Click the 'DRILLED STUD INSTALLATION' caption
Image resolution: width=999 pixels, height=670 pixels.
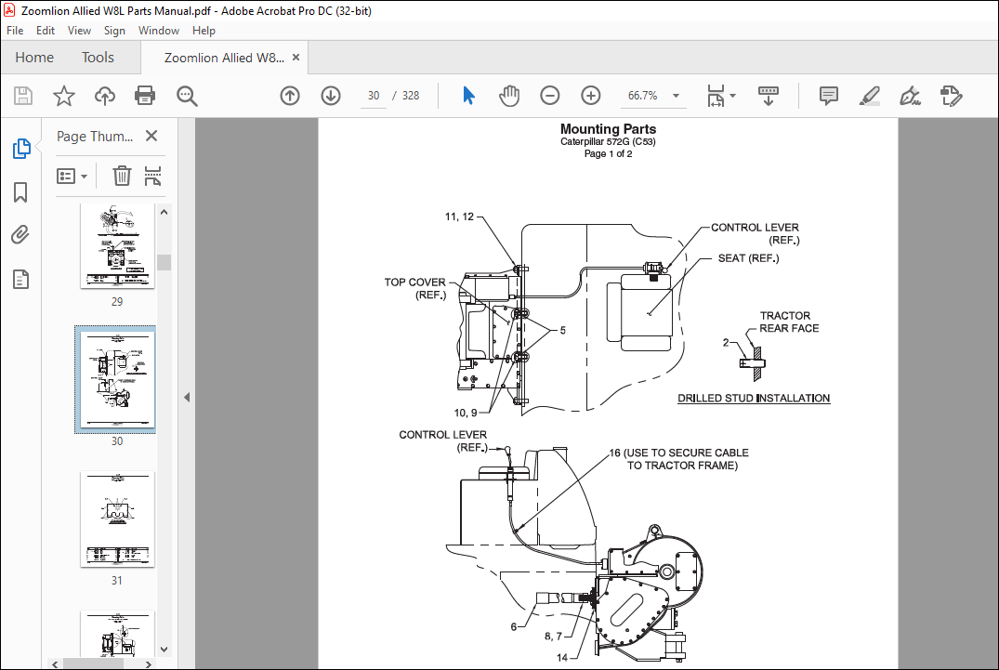754,398
